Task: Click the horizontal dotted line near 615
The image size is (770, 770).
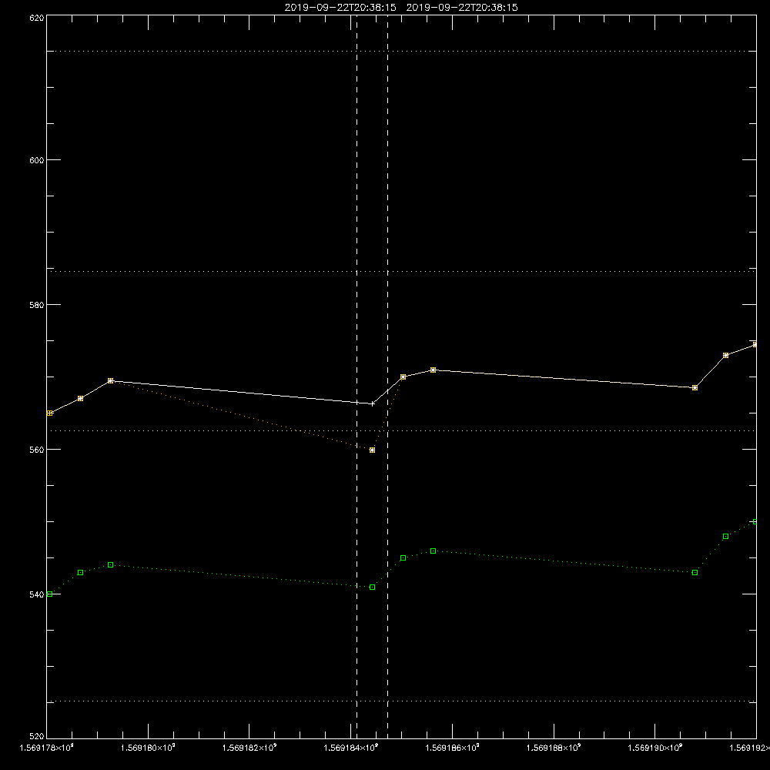Action: click(x=401, y=51)
